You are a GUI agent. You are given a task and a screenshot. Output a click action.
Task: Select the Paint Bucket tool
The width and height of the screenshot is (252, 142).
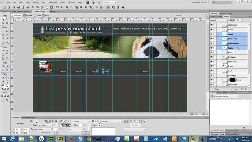7,78
